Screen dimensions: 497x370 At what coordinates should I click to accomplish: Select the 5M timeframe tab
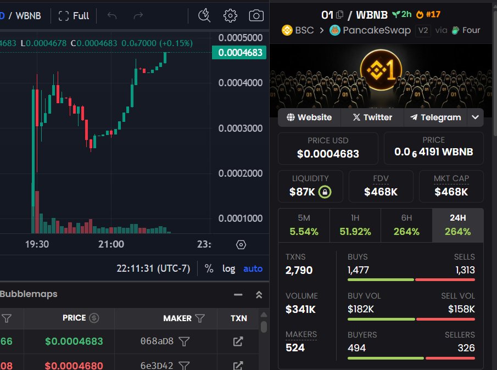[x=304, y=225]
